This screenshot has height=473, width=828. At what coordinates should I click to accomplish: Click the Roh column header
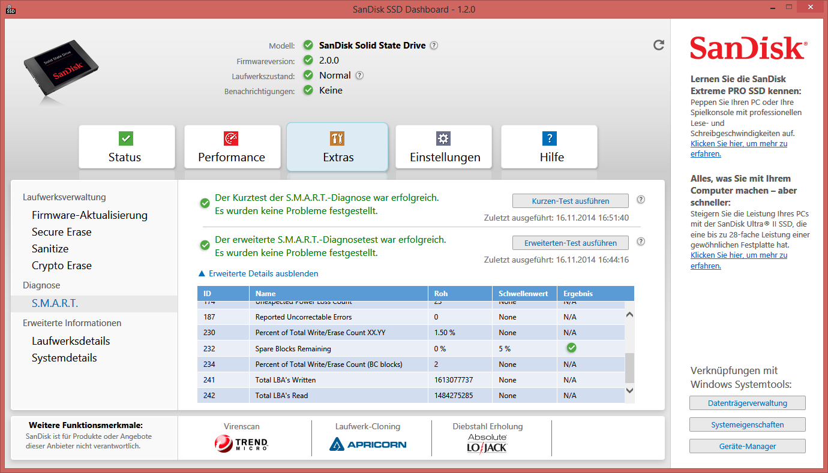(461, 294)
